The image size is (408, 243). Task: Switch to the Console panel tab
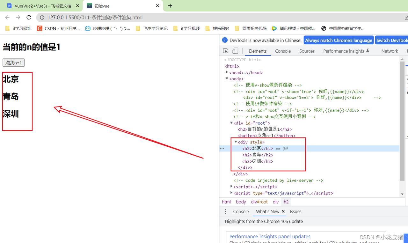coord(283,51)
